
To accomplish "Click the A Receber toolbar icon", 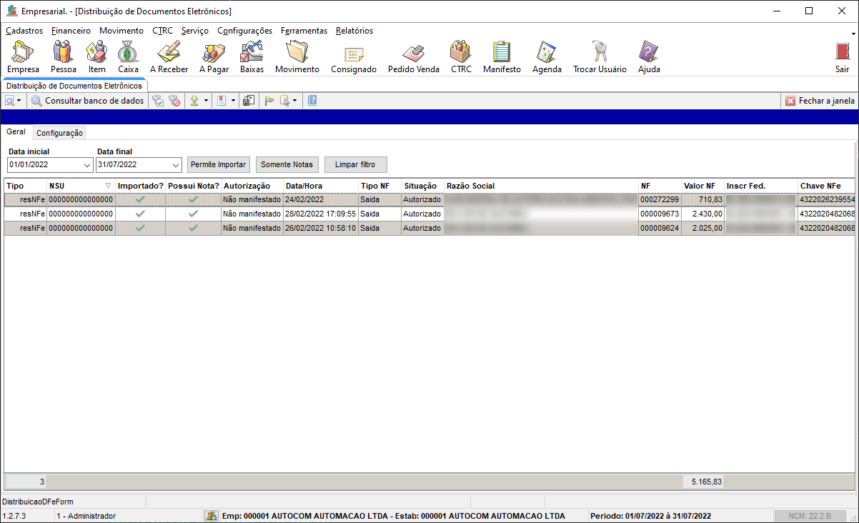I will point(169,56).
